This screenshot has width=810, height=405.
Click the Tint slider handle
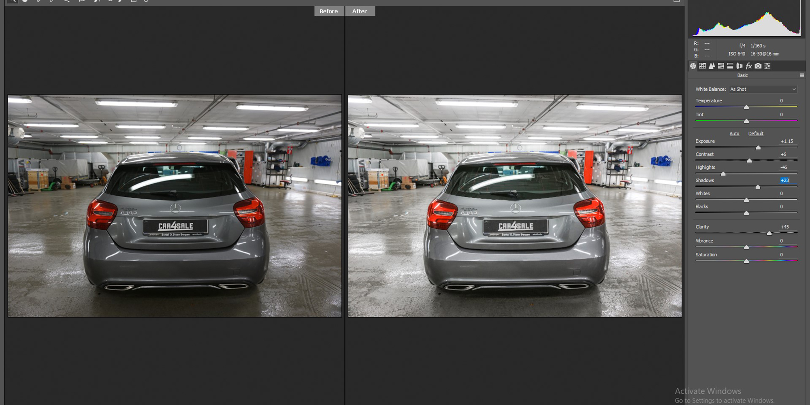coord(746,121)
